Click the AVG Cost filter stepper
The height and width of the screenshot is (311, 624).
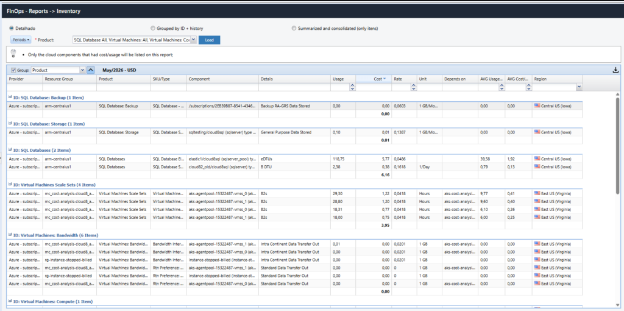529,87
